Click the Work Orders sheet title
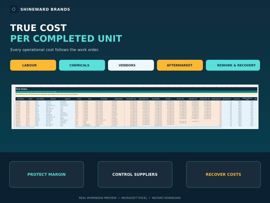 tap(21, 89)
